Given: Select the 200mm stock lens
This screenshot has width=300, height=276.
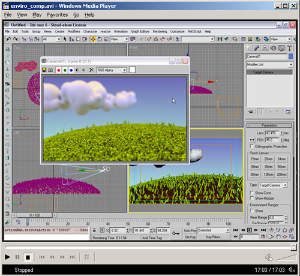Looking at the screenshot, I should click(281, 175).
